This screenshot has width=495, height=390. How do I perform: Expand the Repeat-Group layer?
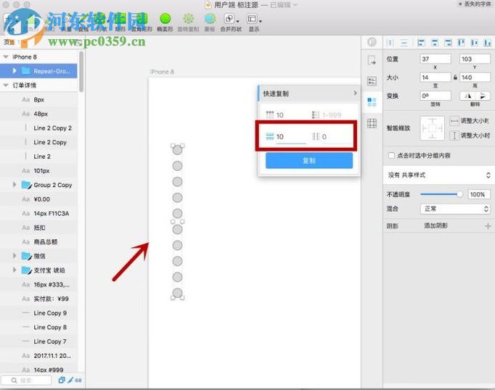[x=15, y=71]
